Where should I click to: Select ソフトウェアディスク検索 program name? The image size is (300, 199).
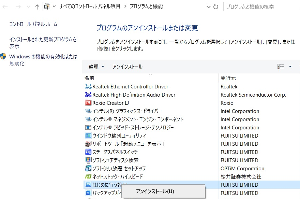click(115, 160)
